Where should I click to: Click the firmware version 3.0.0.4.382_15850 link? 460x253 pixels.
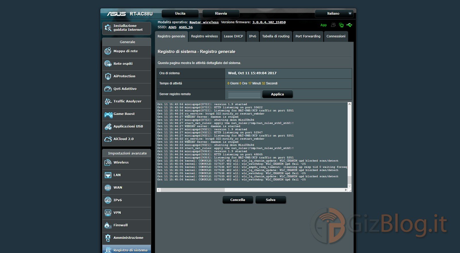(269, 22)
